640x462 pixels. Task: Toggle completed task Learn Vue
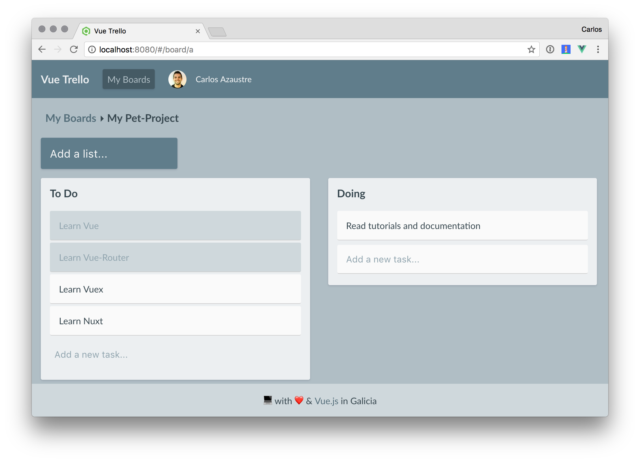click(x=175, y=226)
